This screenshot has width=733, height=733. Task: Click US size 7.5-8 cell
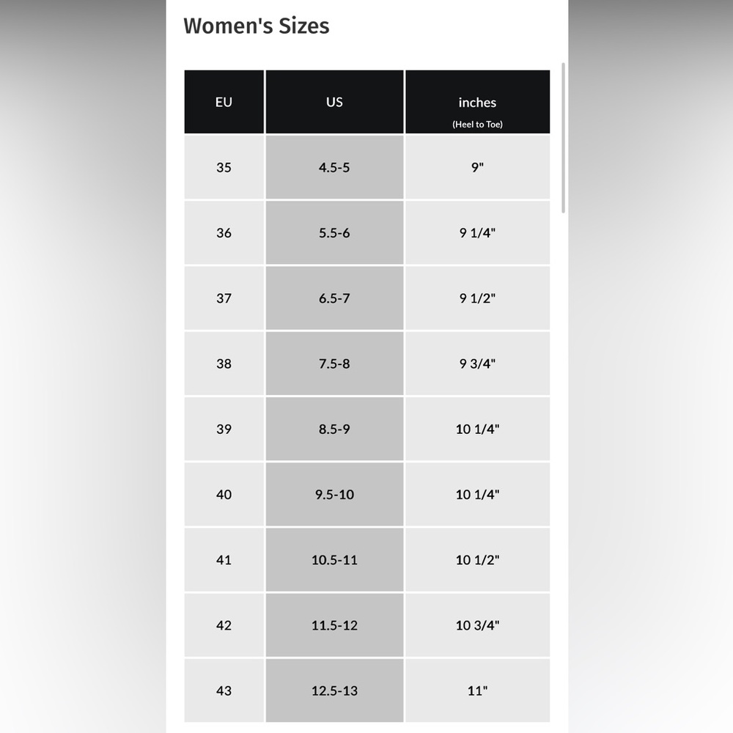[x=335, y=364]
